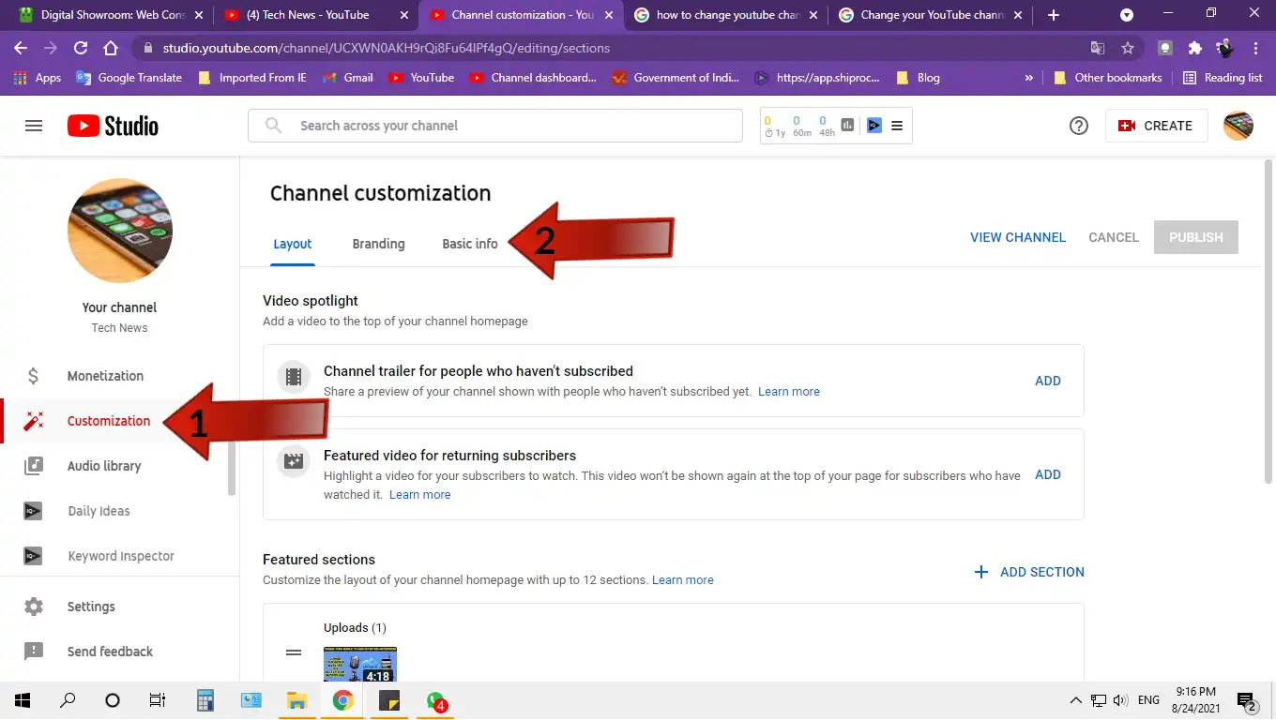This screenshot has width=1276, height=720.
Task: Open Google Translate bookmark
Action: tap(129, 78)
